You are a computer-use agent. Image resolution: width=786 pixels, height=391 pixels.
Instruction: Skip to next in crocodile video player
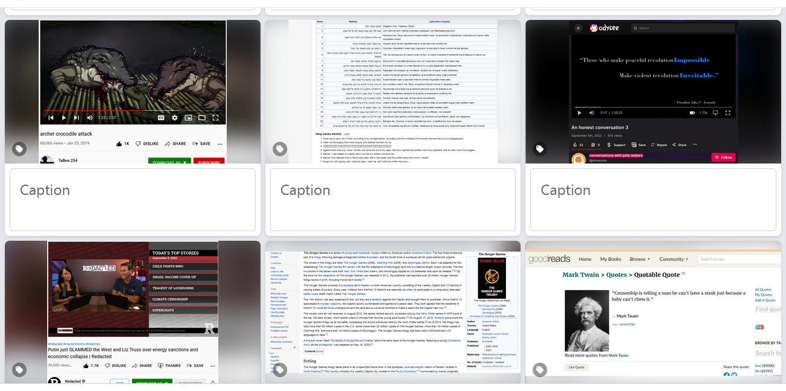tap(76, 118)
